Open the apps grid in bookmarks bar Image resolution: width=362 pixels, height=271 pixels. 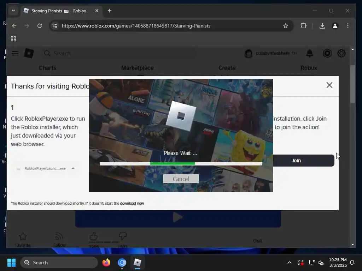[x=13, y=39]
